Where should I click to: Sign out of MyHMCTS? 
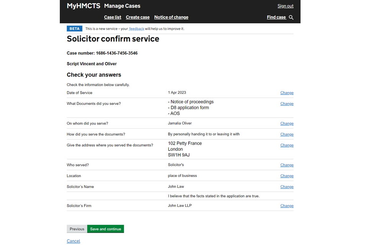point(285,6)
